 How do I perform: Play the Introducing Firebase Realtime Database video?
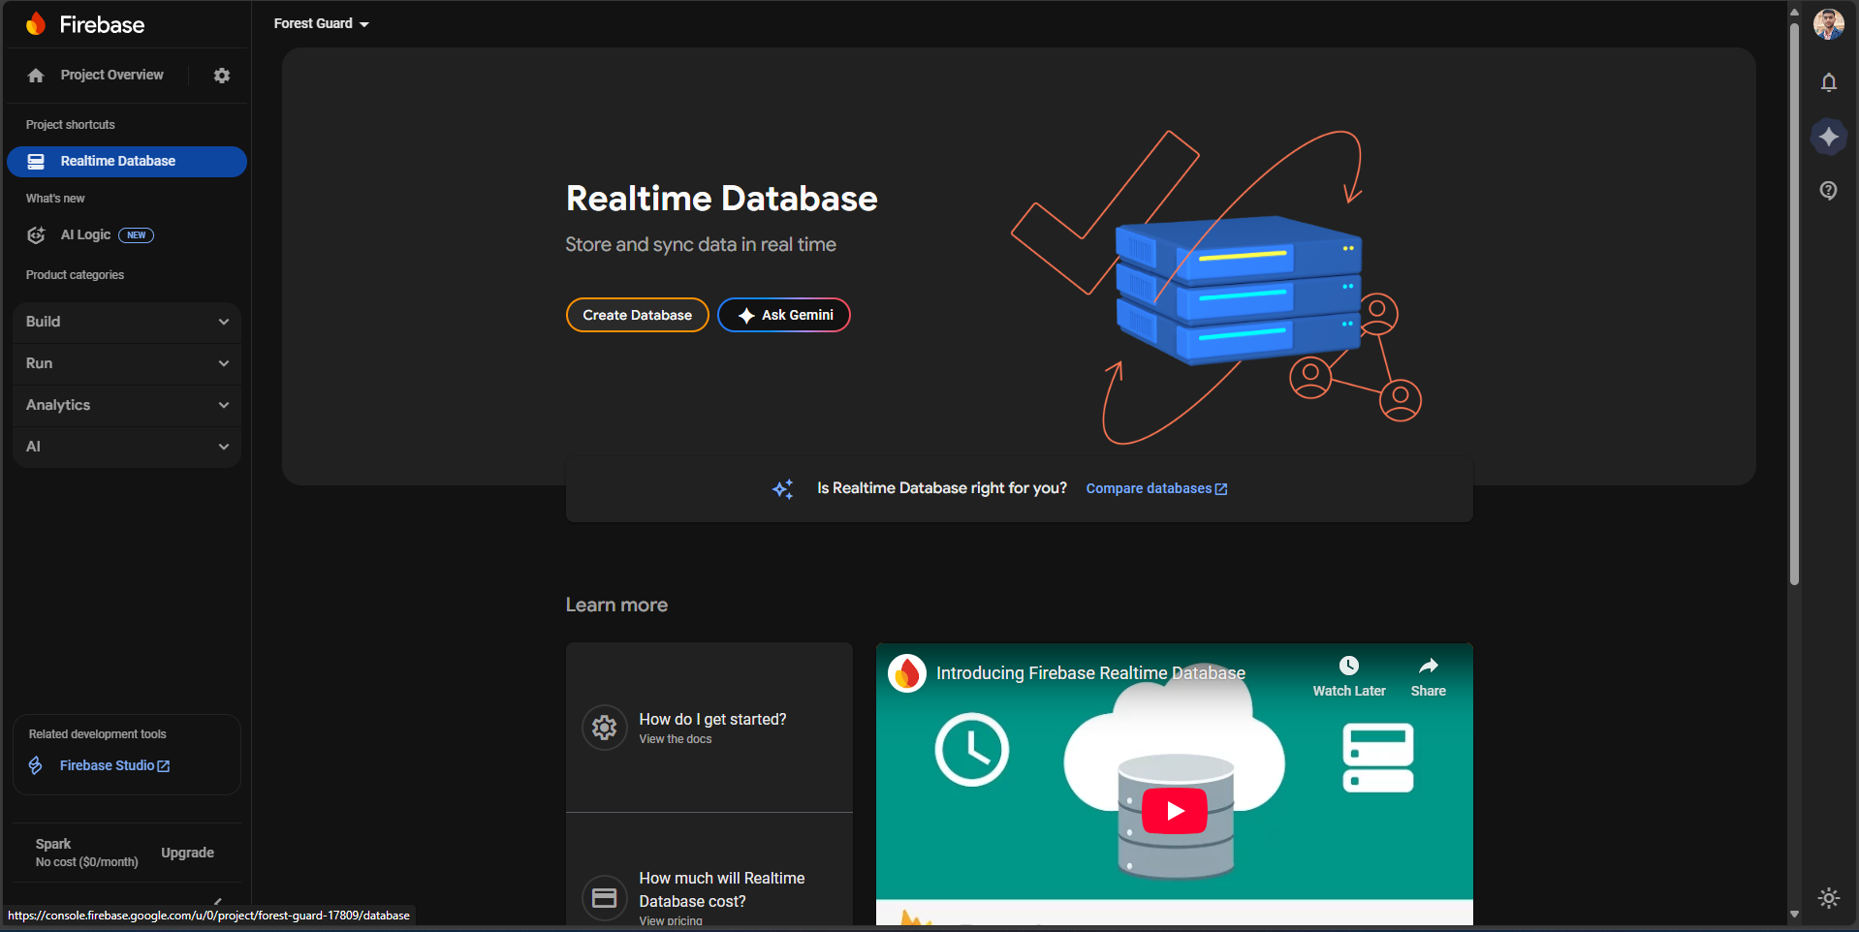(1174, 811)
